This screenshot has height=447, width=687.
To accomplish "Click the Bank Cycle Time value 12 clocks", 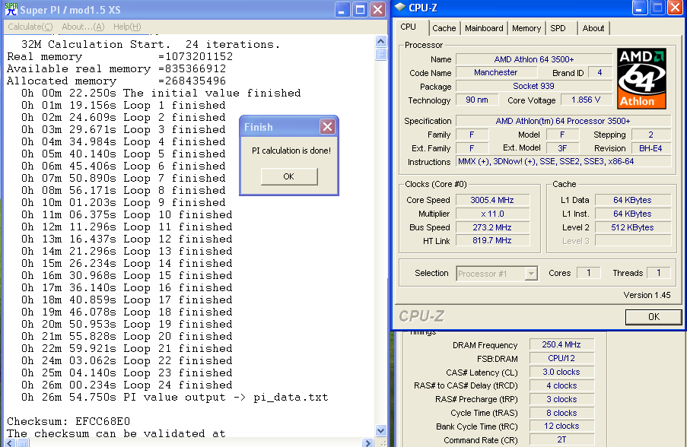I will pyautogui.click(x=561, y=426).
